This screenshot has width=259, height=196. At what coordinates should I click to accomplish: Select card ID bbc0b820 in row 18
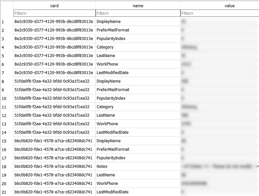click(54, 167)
